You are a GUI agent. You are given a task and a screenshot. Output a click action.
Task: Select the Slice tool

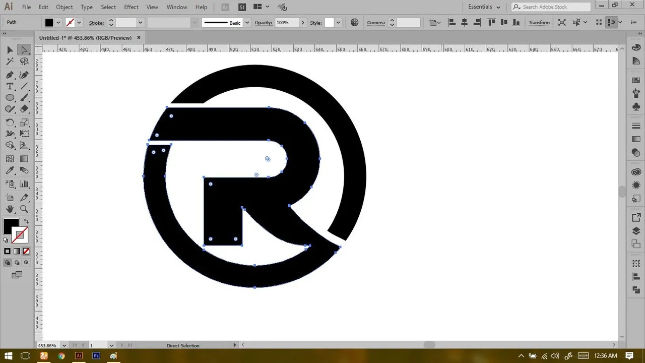[24, 198]
